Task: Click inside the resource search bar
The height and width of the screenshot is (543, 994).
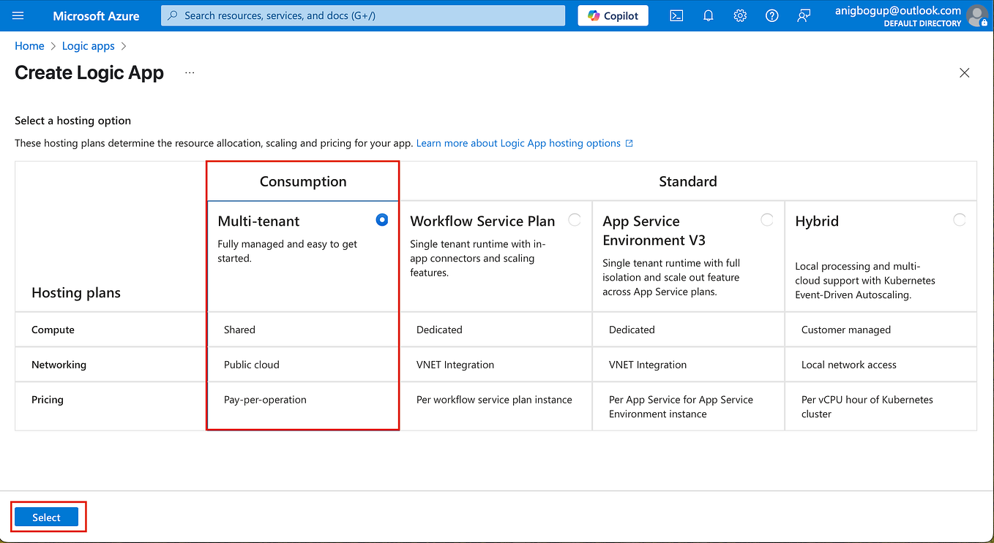Action: pos(362,15)
